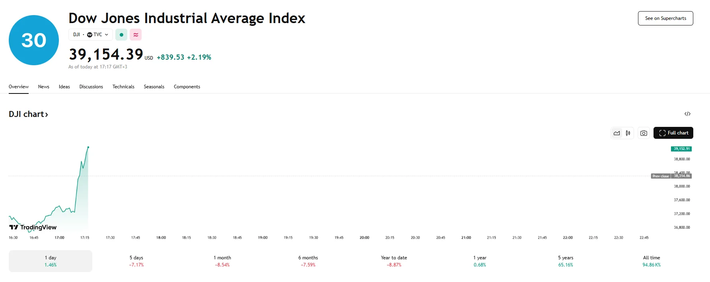Select the 5 days range
The width and height of the screenshot is (710, 282).
click(x=136, y=261)
